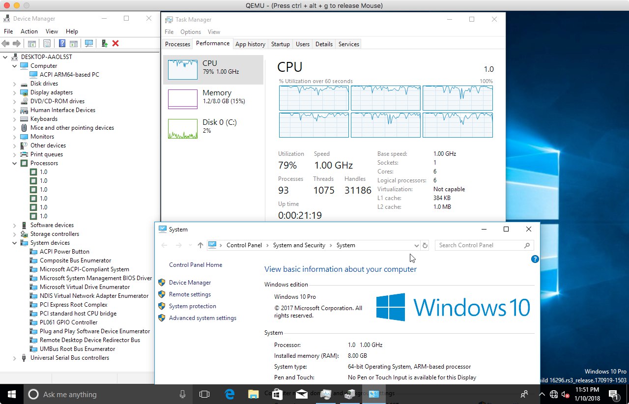The width and height of the screenshot is (629, 404).
Task: Open Remote settings link
Action: coord(190,294)
